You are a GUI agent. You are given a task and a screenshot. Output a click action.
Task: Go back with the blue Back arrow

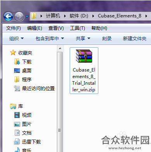(x=8, y=16)
